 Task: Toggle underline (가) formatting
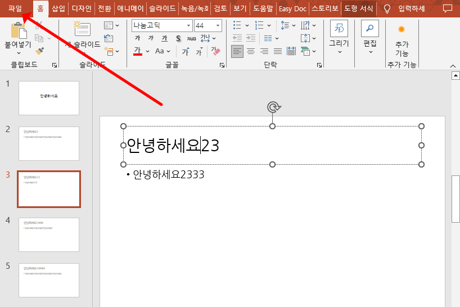tap(165, 38)
